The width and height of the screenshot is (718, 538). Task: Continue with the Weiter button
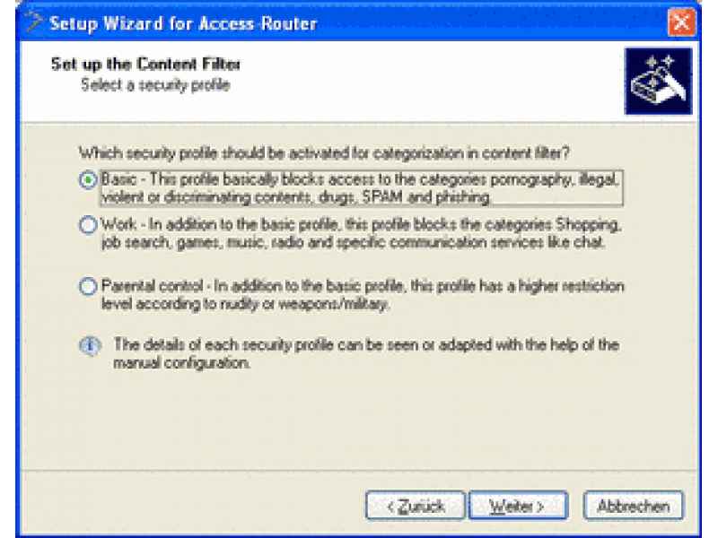pyautogui.click(x=518, y=506)
